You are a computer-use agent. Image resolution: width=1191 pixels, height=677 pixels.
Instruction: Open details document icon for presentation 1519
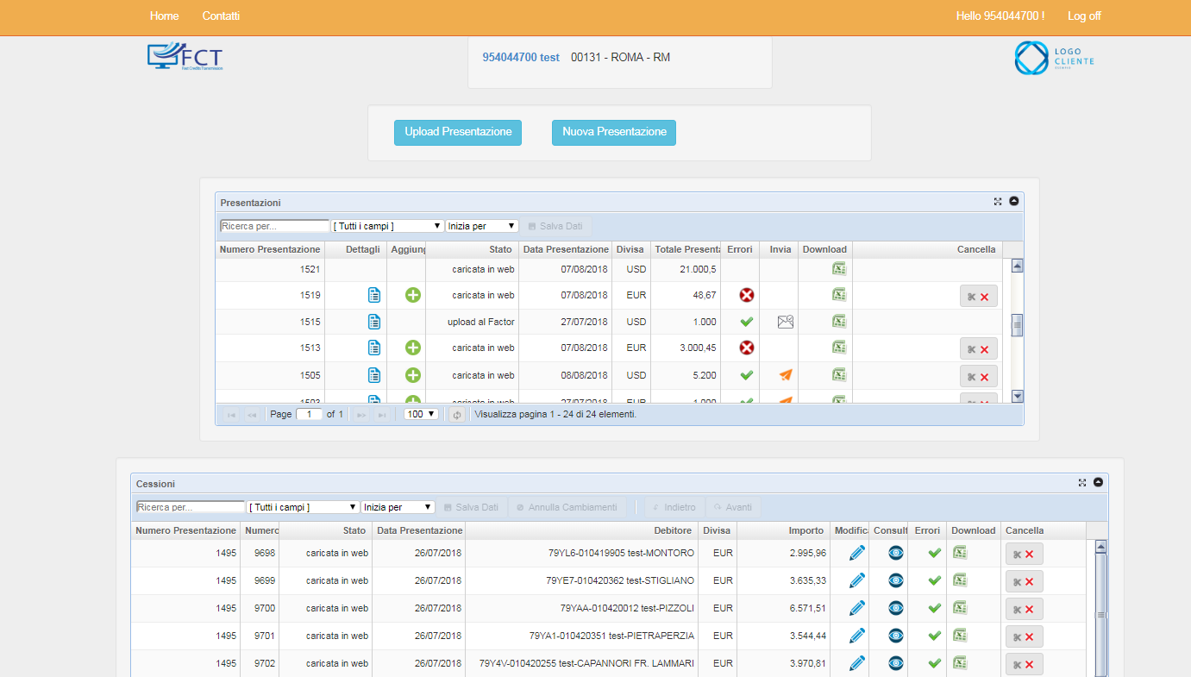(374, 295)
